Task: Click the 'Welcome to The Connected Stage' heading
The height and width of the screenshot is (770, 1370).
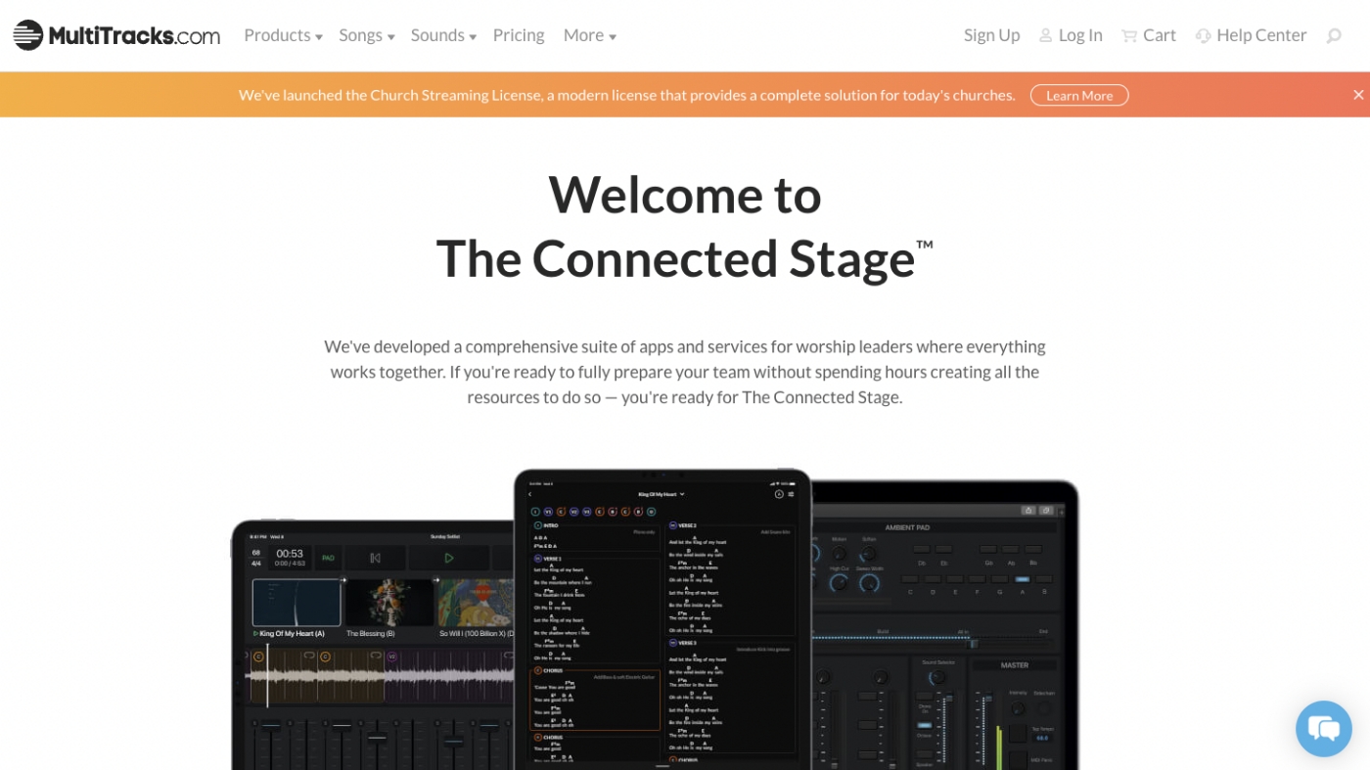Action: [x=685, y=226]
